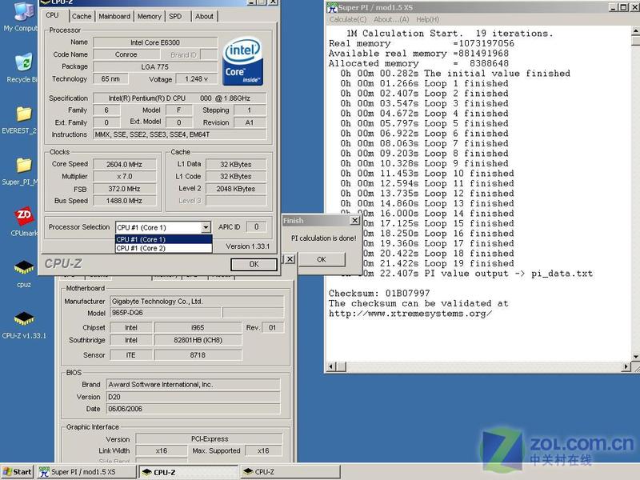
Task: Click the processor Name field Intel Core E6300
Action: point(155,42)
